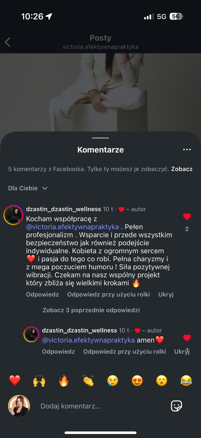This screenshot has width=201, height=438.
Task: Insert the heart-eyes emoji
Action: [137, 381]
